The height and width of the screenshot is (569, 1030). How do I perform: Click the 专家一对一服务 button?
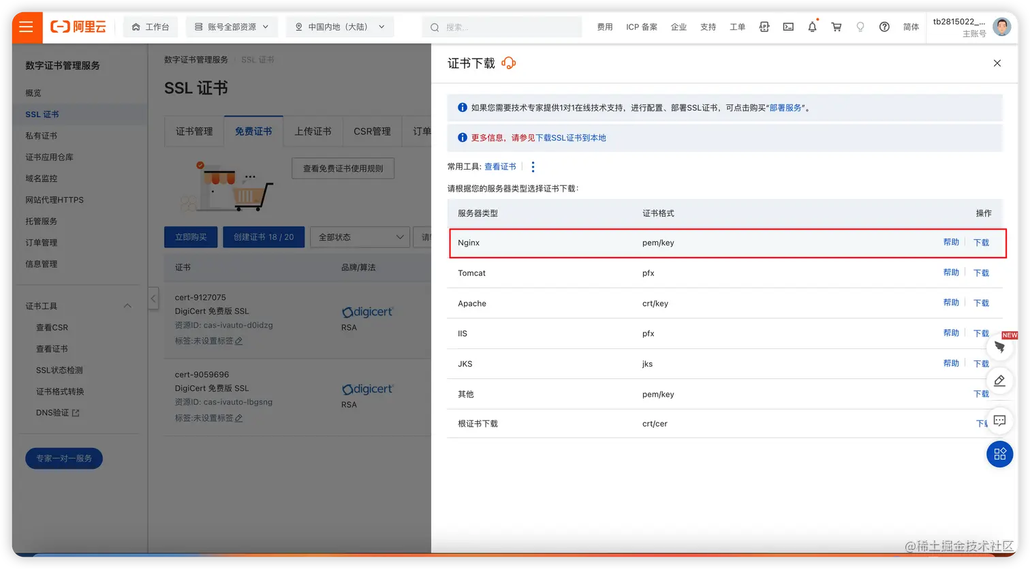coord(64,459)
